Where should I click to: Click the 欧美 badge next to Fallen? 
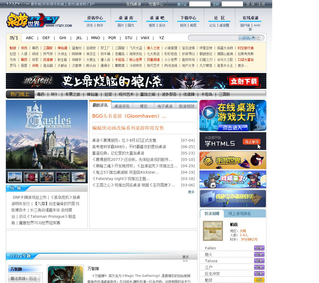pos(259,248)
